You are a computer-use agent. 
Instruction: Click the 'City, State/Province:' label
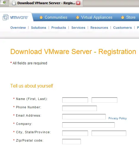pos(33,132)
